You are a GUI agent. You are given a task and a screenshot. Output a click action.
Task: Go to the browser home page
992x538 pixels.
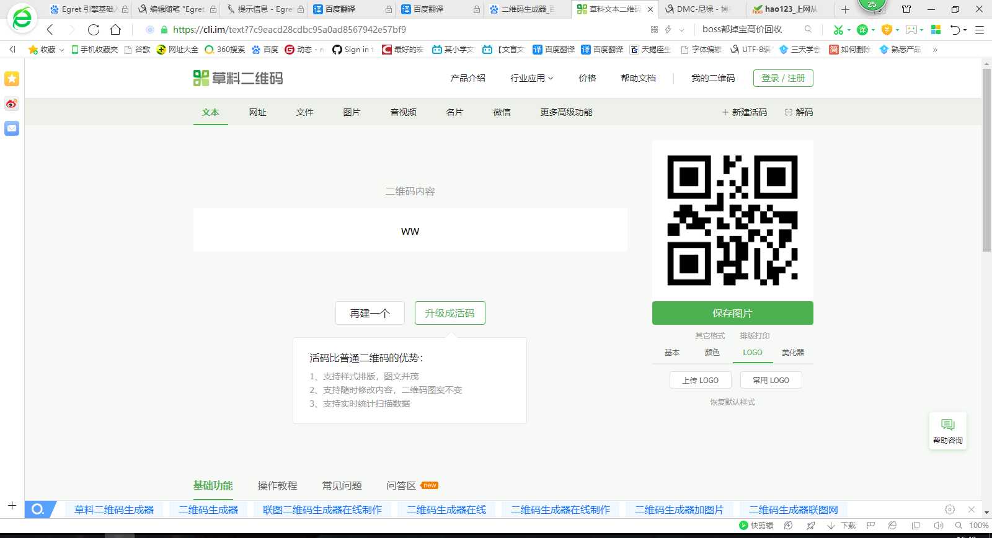click(x=115, y=29)
